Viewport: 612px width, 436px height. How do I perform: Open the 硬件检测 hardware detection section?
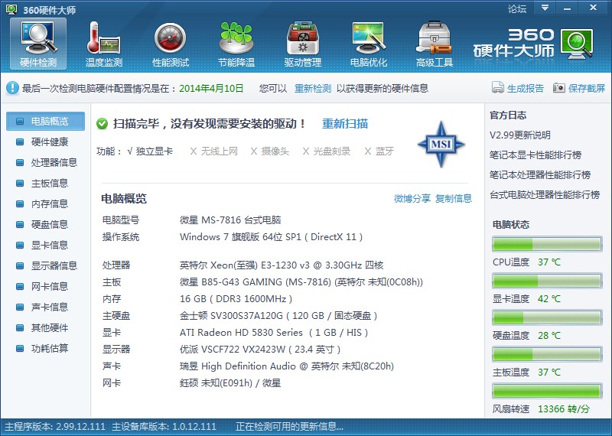pos(38,44)
